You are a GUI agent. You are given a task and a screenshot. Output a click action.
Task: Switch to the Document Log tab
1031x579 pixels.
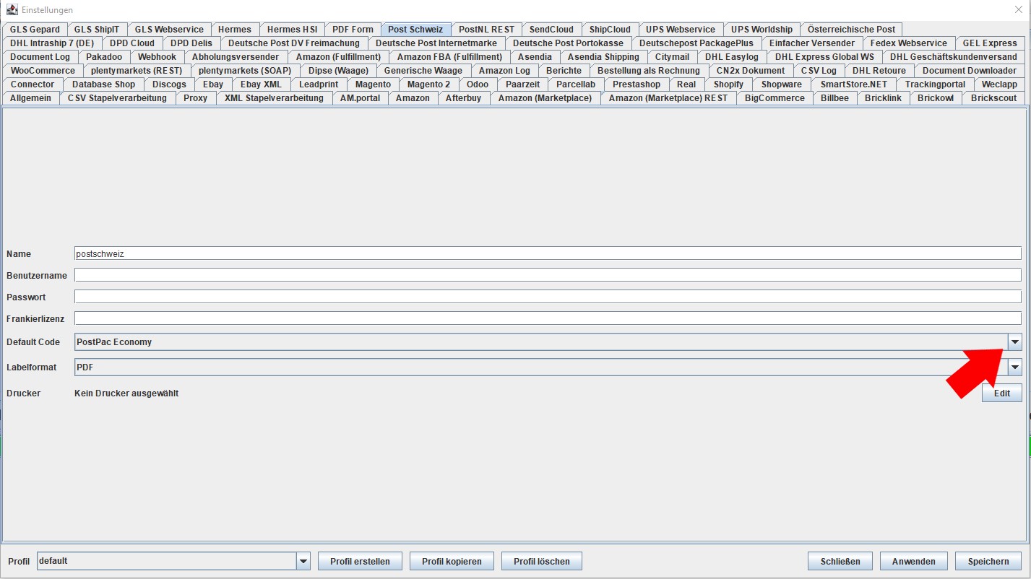click(40, 57)
